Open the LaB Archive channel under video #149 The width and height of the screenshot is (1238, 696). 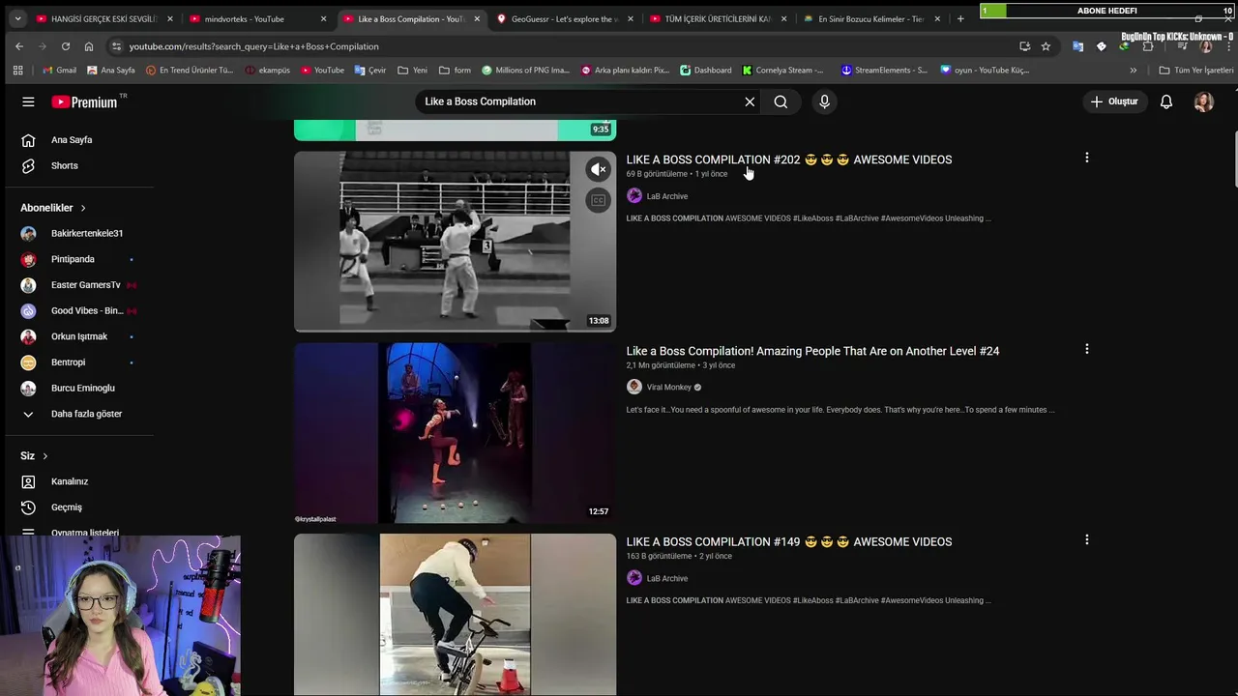666,578
